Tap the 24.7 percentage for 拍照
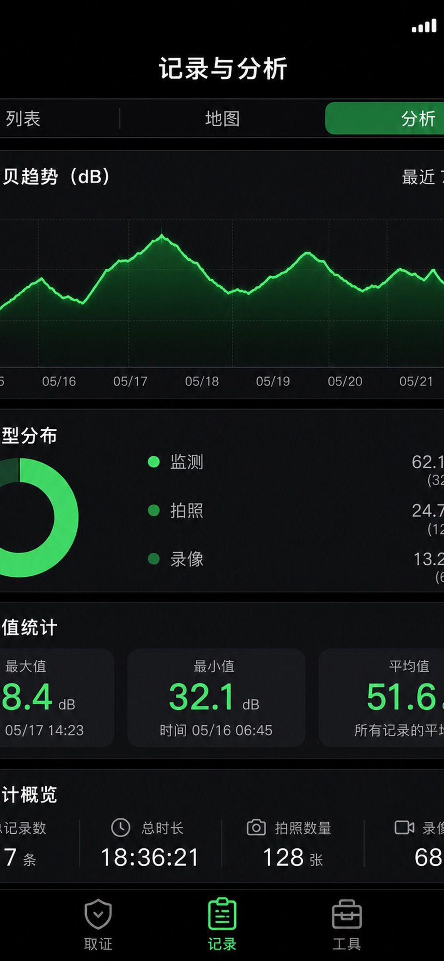Screen dimensions: 444x961 pos(428,510)
